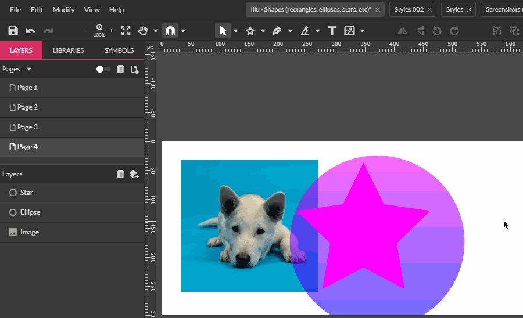Delete the selected page with trash icon
This screenshot has width=523, height=318.
tap(120, 69)
